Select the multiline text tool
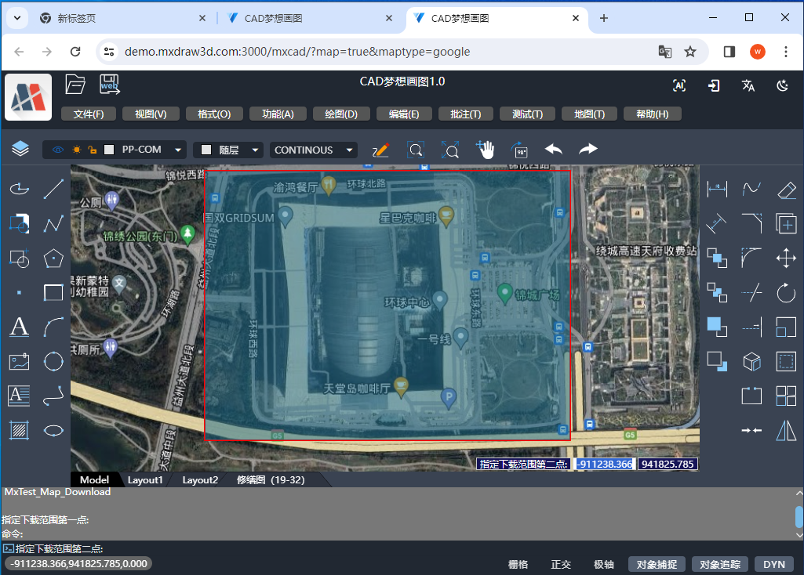This screenshot has height=575, width=804. point(20,396)
